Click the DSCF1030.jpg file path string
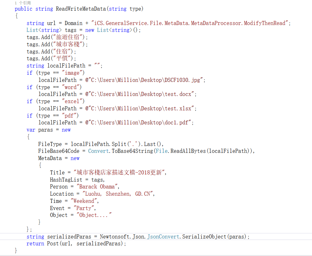Viewport: 312px width, 256px height. tap(146, 80)
